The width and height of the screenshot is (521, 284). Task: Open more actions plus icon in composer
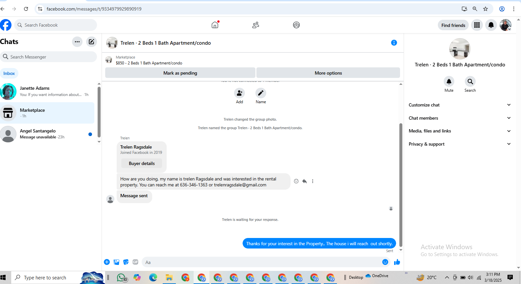pyautogui.click(x=107, y=262)
